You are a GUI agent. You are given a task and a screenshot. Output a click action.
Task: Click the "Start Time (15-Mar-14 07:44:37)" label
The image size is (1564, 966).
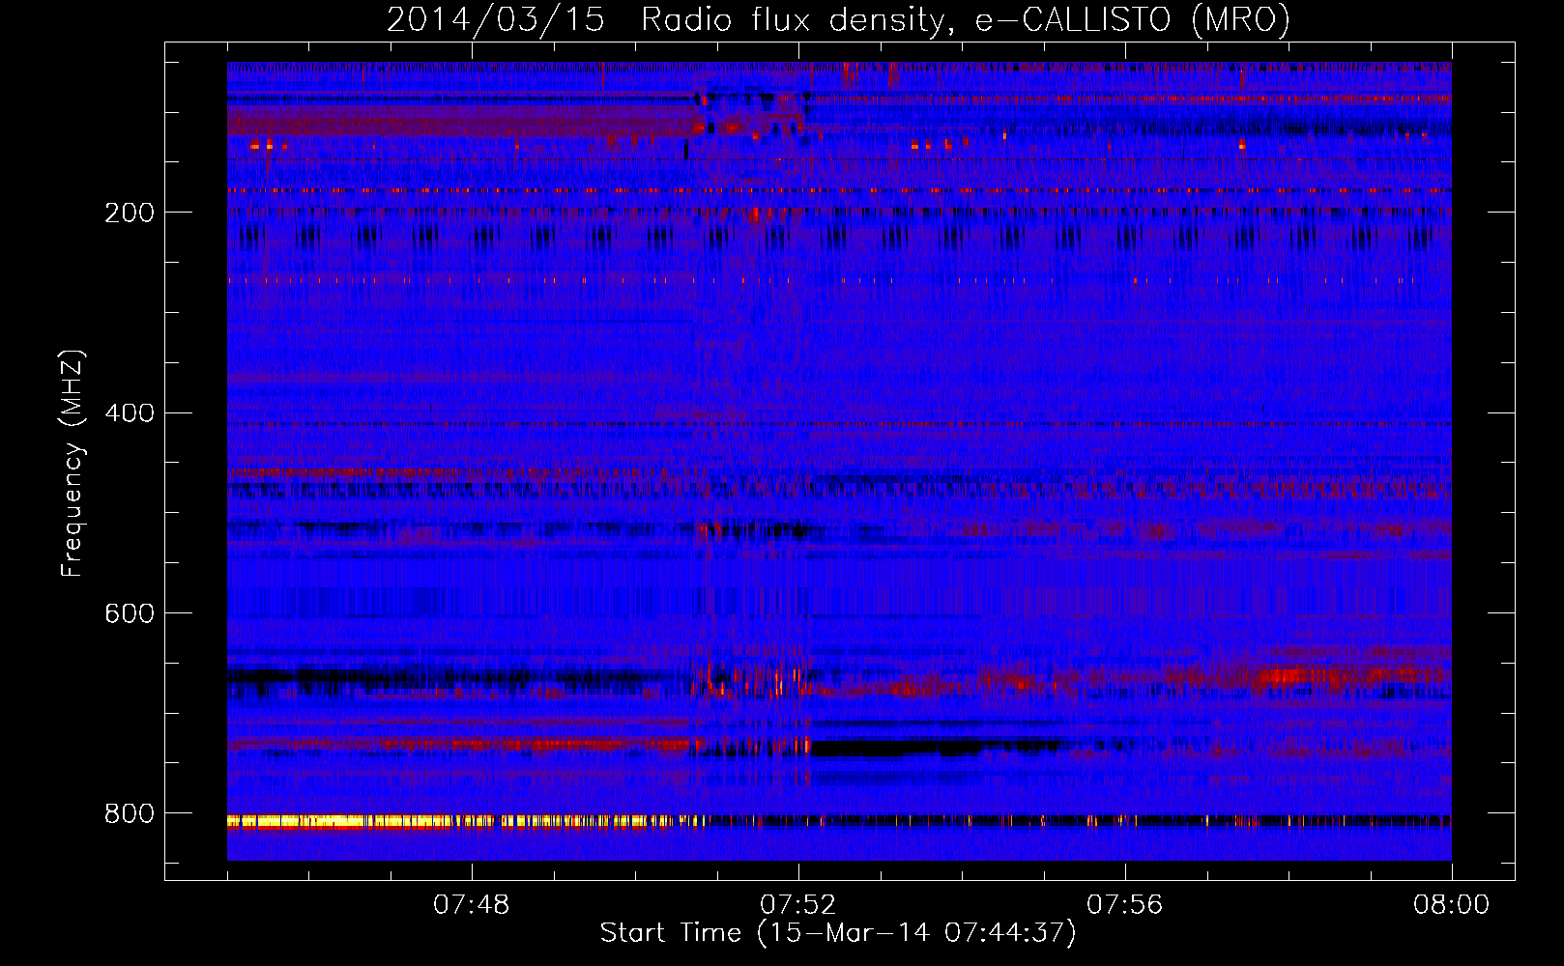(838, 933)
